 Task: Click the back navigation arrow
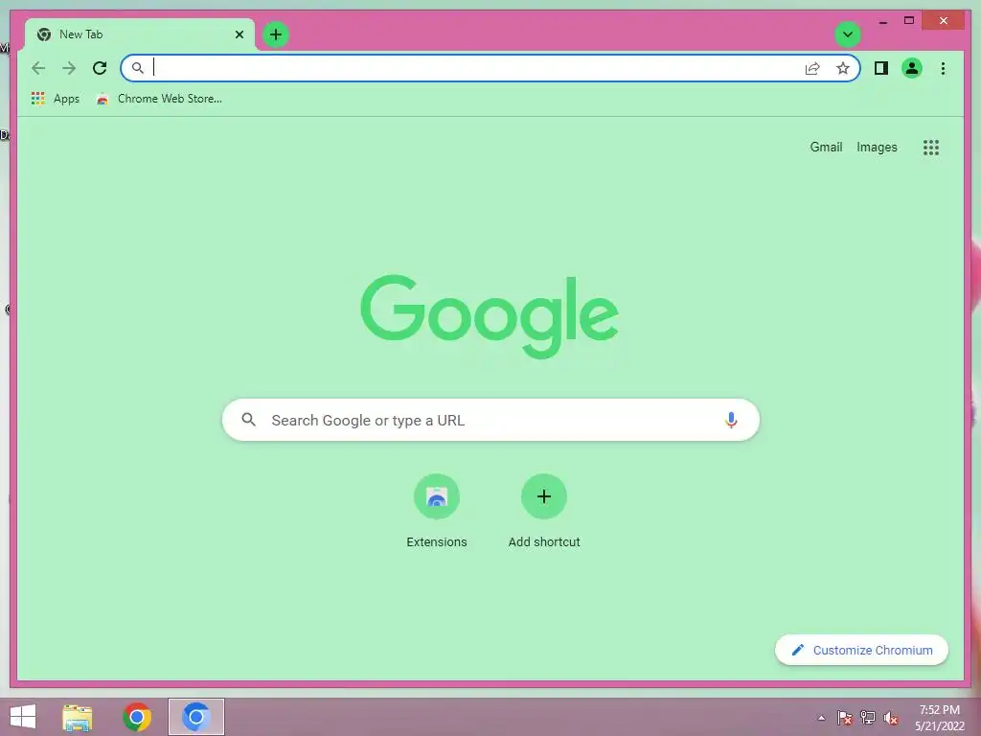coord(38,68)
